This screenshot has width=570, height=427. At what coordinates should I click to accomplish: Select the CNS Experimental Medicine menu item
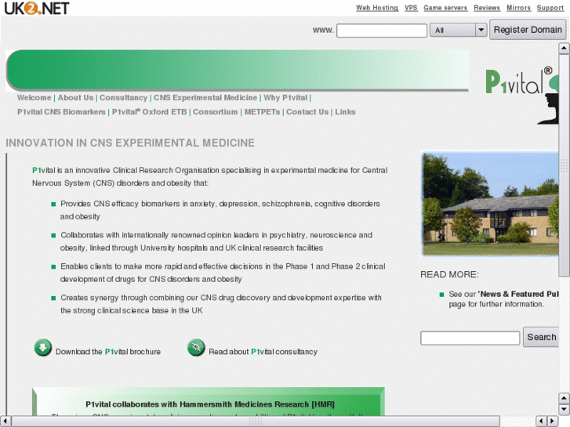tap(205, 98)
